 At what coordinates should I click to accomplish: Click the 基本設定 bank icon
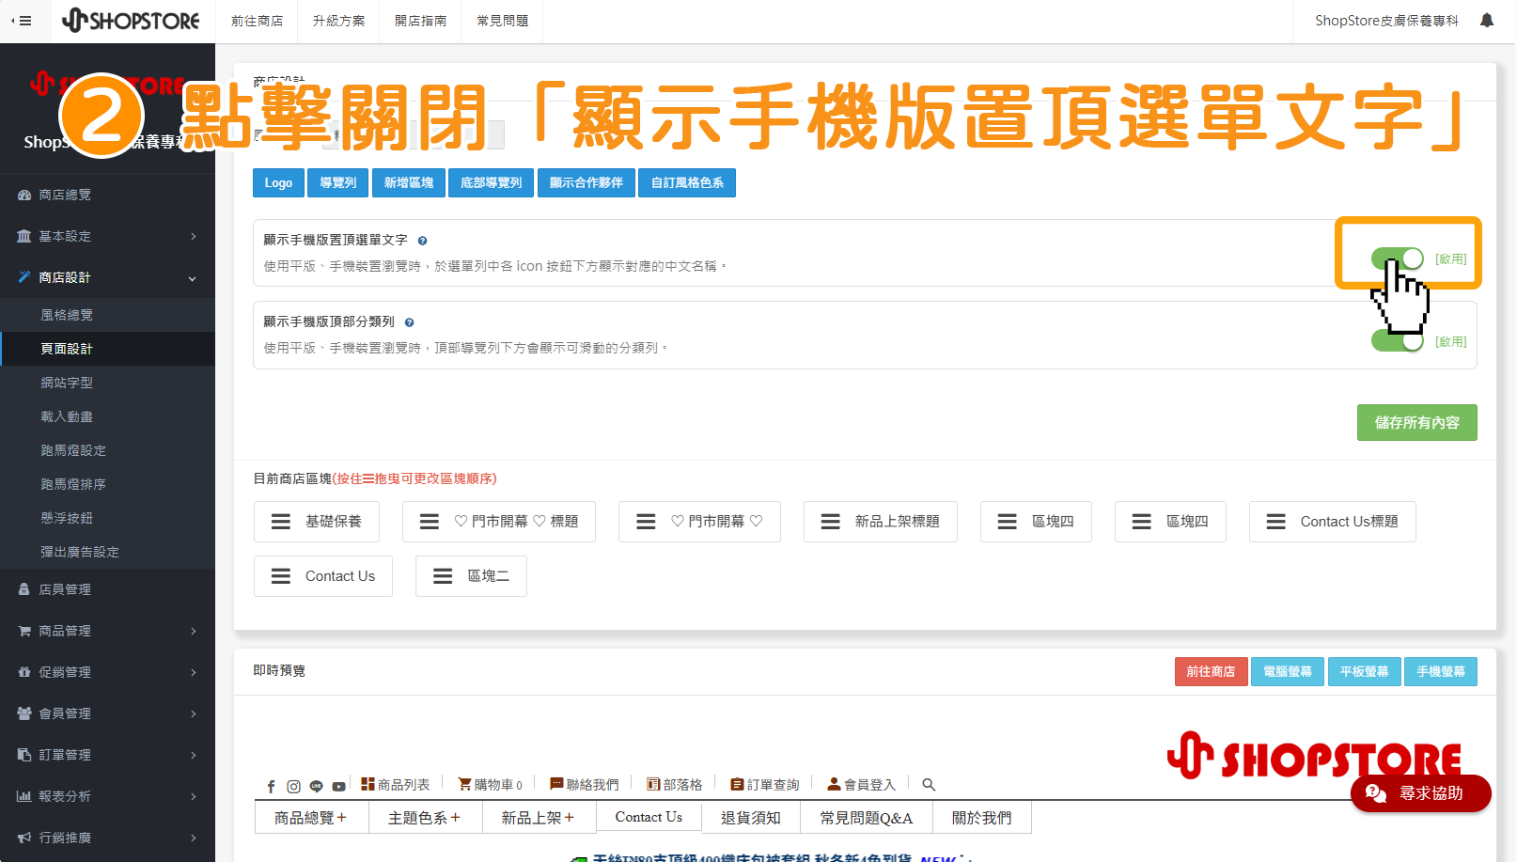tap(24, 236)
